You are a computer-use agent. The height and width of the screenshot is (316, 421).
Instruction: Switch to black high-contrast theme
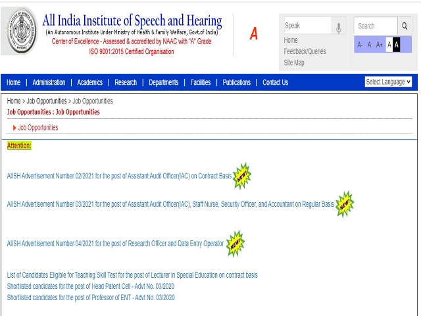coord(397,45)
